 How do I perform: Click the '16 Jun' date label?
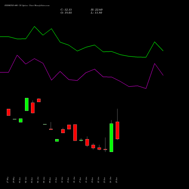pyautogui.click(x=74, y=180)
